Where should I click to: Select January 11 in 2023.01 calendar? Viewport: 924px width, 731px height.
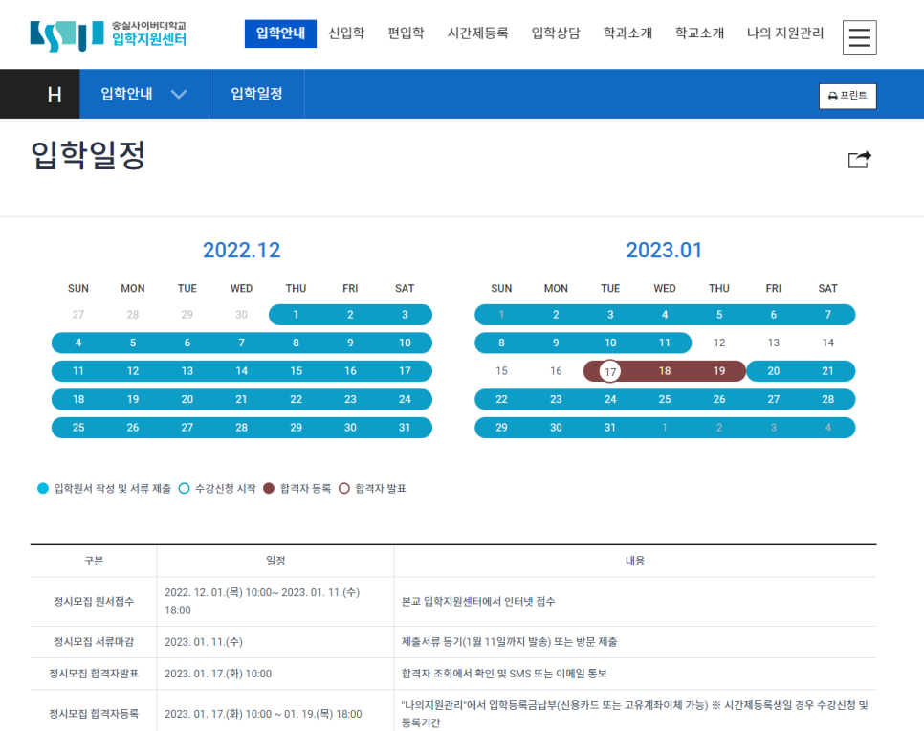[665, 343]
